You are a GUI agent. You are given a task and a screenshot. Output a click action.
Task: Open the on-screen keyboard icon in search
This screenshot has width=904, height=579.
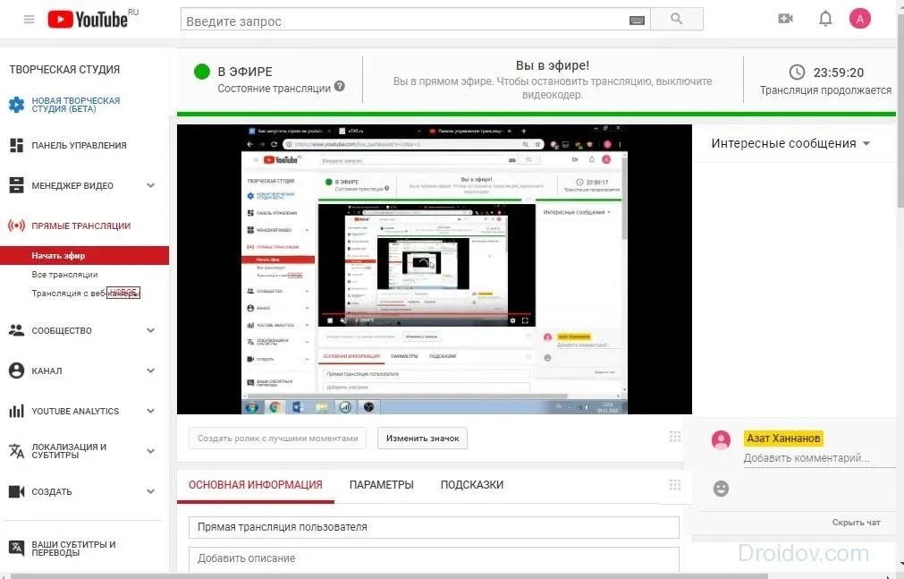pyautogui.click(x=637, y=21)
